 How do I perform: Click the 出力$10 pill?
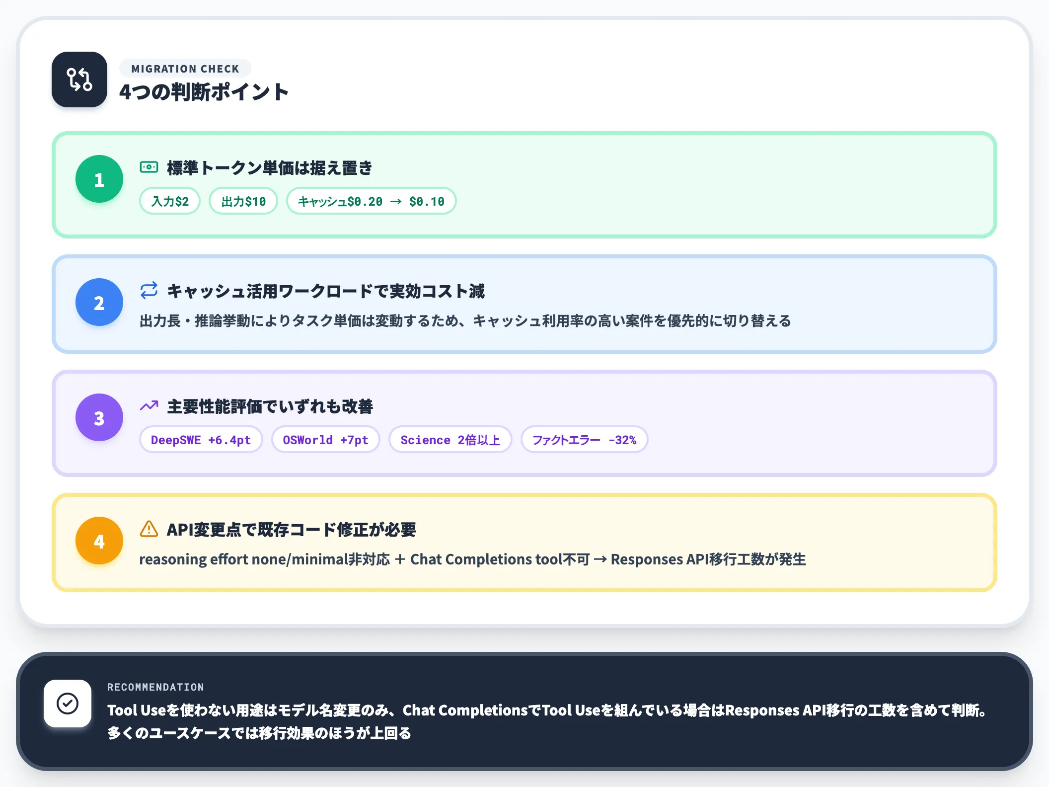click(x=243, y=201)
